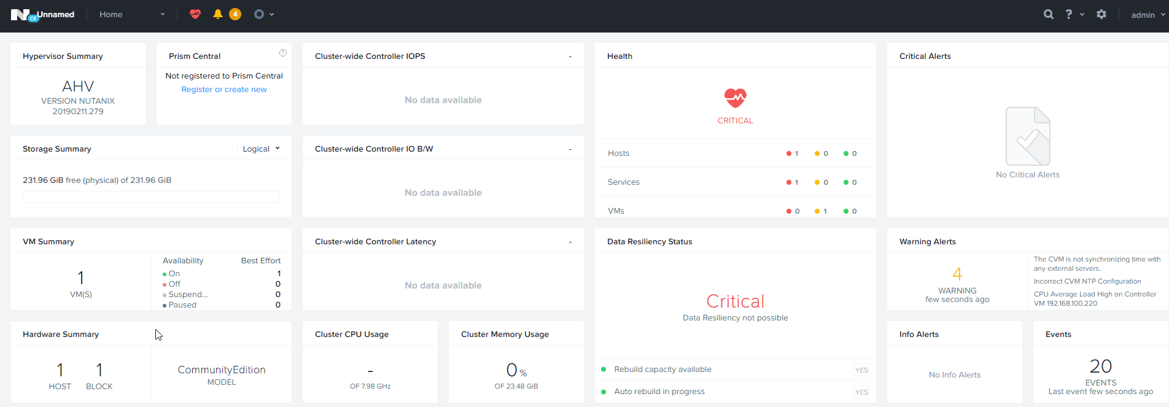Click the orange alert count badge
This screenshot has height=407, width=1169.
[x=235, y=14]
